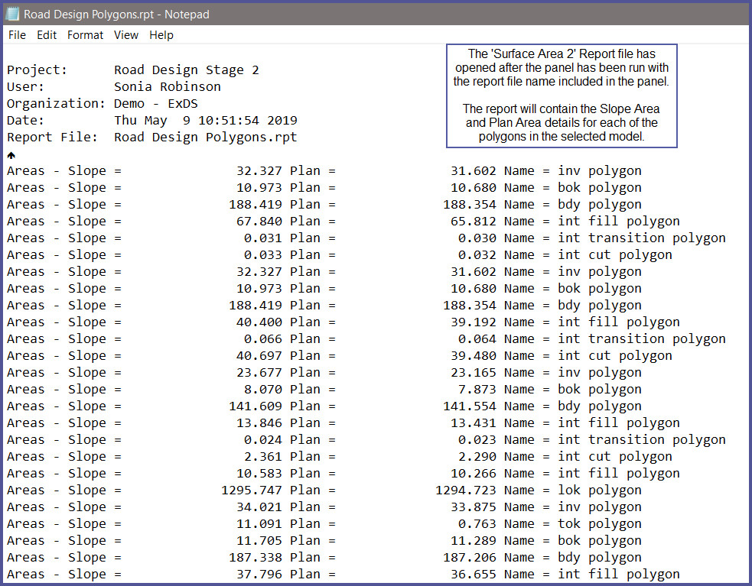Screen dimensions: 752x586
Task: Click the organization text 'Demo - ExDS'
Action: (155, 104)
